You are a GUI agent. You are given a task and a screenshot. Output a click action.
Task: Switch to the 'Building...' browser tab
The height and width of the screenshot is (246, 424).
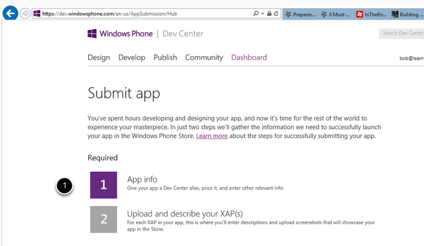[x=407, y=14]
